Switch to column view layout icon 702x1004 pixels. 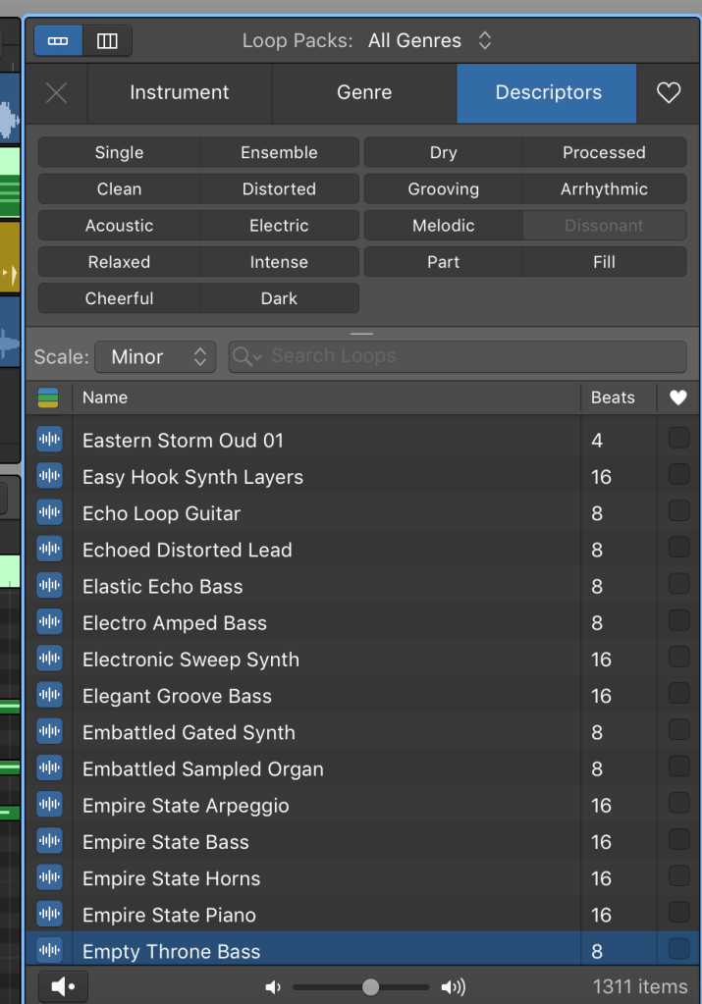[x=107, y=41]
